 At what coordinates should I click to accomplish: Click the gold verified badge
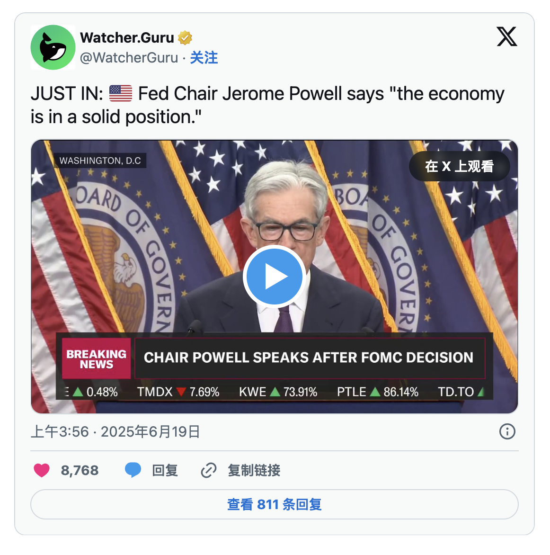[x=185, y=37]
